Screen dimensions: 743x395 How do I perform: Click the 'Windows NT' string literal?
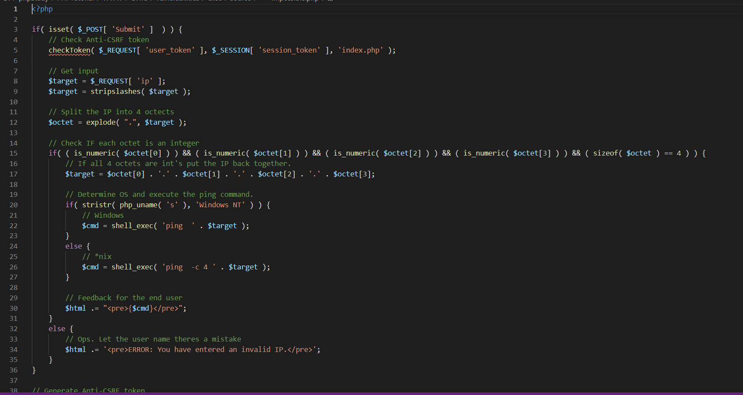(220, 205)
